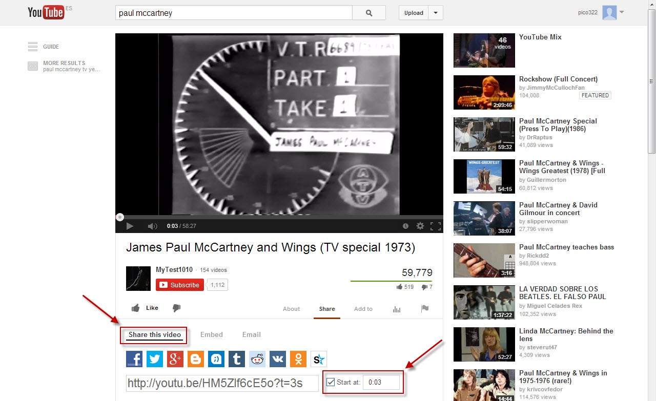656x401 pixels.
Task: Subscribe to MyTest1010 channel
Action: (179, 285)
